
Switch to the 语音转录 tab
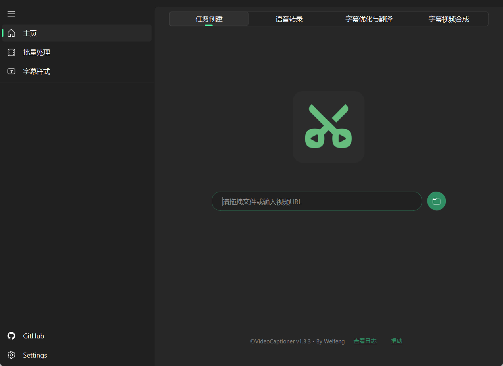tap(289, 19)
